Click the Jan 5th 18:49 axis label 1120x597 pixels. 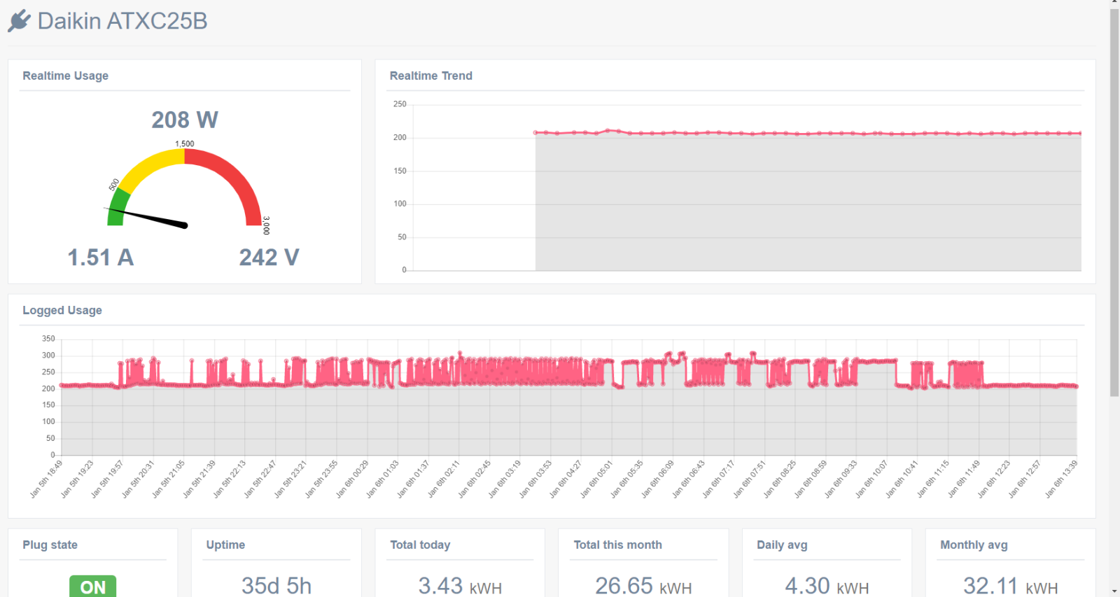coord(47,479)
